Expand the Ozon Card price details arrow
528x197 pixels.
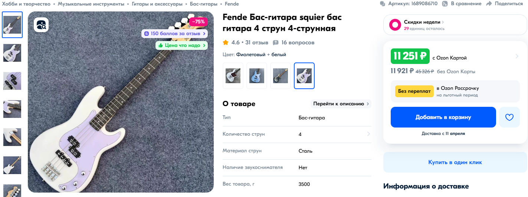pos(517,57)
